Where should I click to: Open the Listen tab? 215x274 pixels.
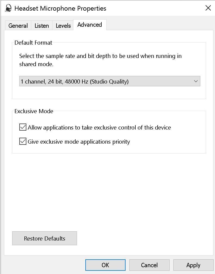point(42,26)
